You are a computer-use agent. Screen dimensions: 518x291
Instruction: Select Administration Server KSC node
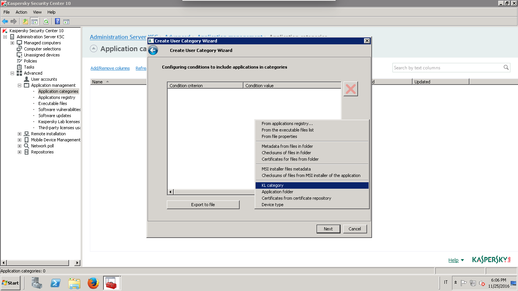(41, 37)
